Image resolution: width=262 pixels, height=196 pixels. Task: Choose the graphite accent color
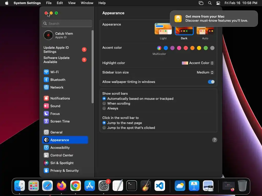212,48
